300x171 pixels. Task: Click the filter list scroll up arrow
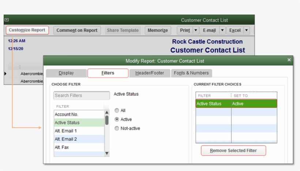click(107, 112)
